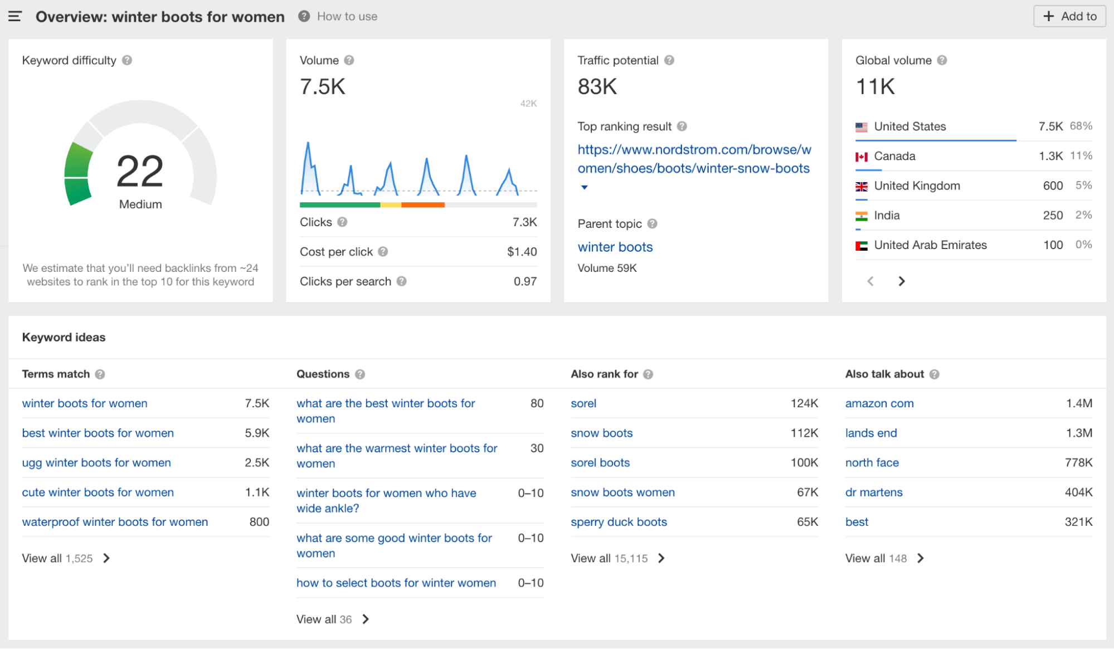Click the United States flag icon

[862, 127]
